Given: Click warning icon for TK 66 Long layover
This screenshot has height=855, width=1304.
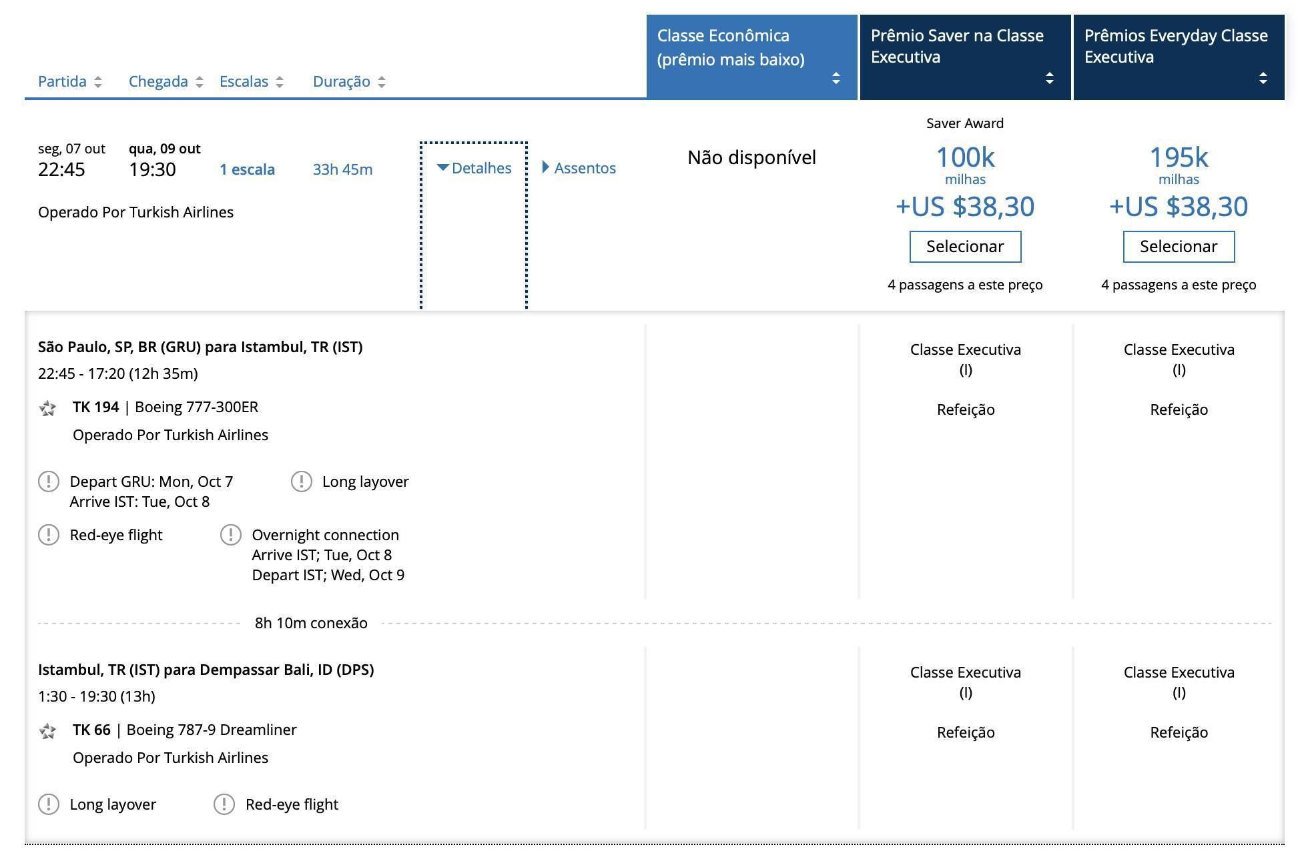Looking at the screenshot, I should 49,804.
